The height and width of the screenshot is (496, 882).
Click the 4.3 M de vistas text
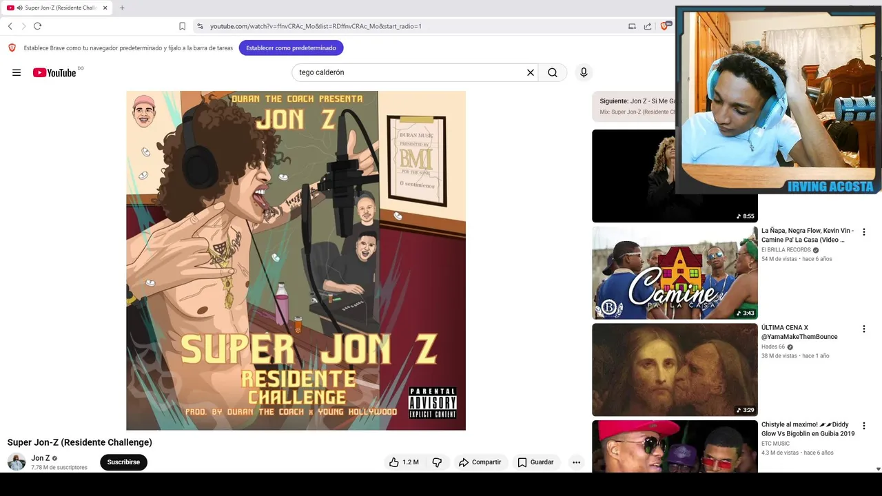pyautogui.click(x=780, y=453)
